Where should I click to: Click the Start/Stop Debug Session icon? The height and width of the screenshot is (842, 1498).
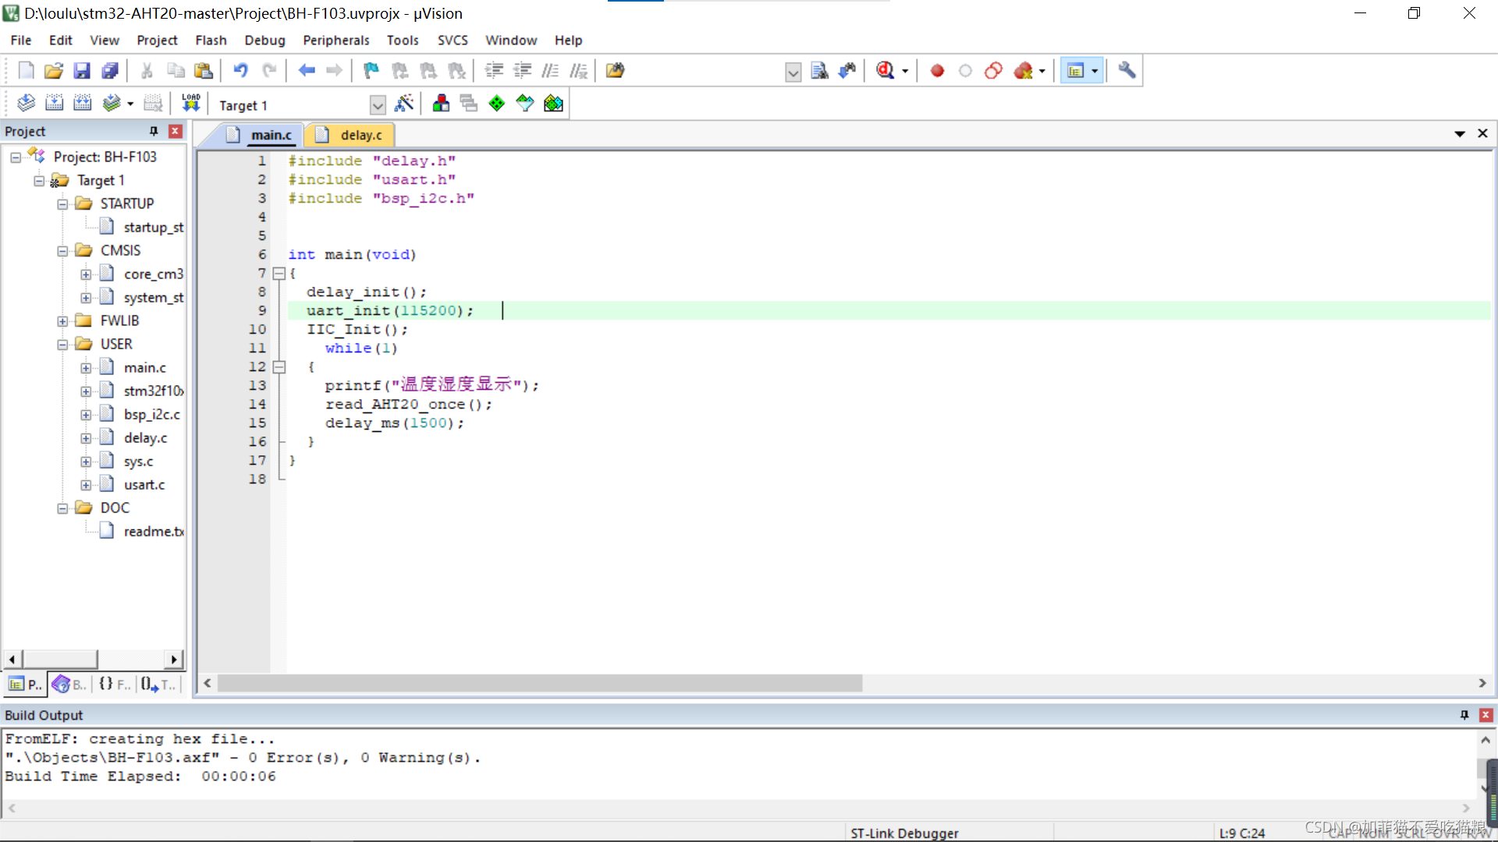885,71
